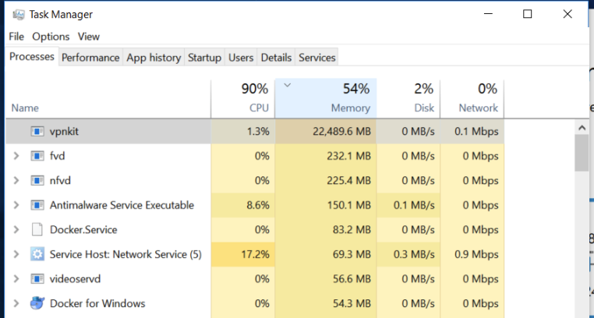Expand the Docker for Windows entry

(16, 303)
